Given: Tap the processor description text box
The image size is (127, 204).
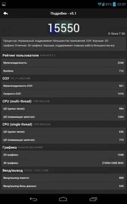Looking at the screenshot, I should pyautogui.click(x=64, y=44).
